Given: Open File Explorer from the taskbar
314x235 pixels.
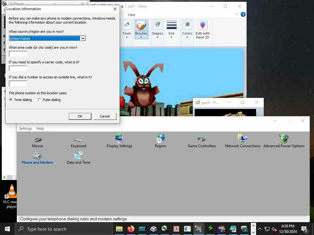Looking at the screenshot, I should (x=119, y=229).
